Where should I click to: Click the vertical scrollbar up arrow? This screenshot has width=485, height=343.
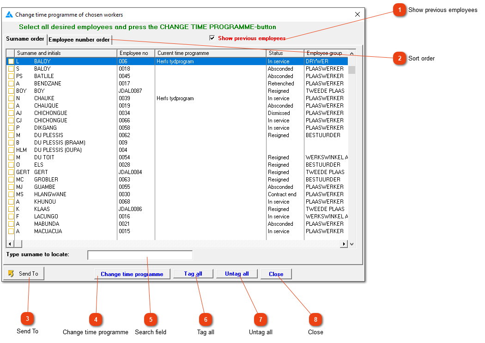(x=352, y=54)
